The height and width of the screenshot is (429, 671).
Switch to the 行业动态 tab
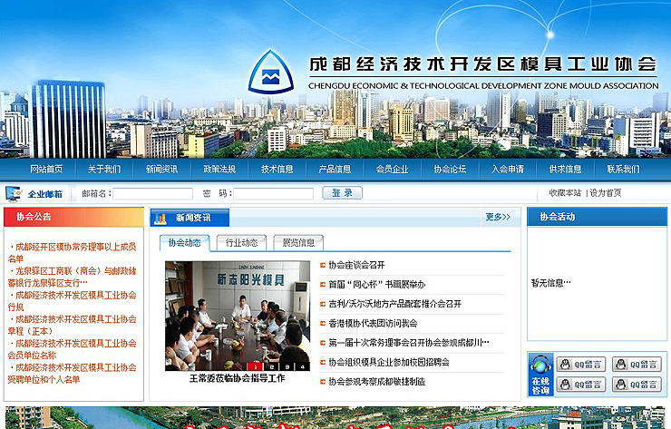click(241, 243)
